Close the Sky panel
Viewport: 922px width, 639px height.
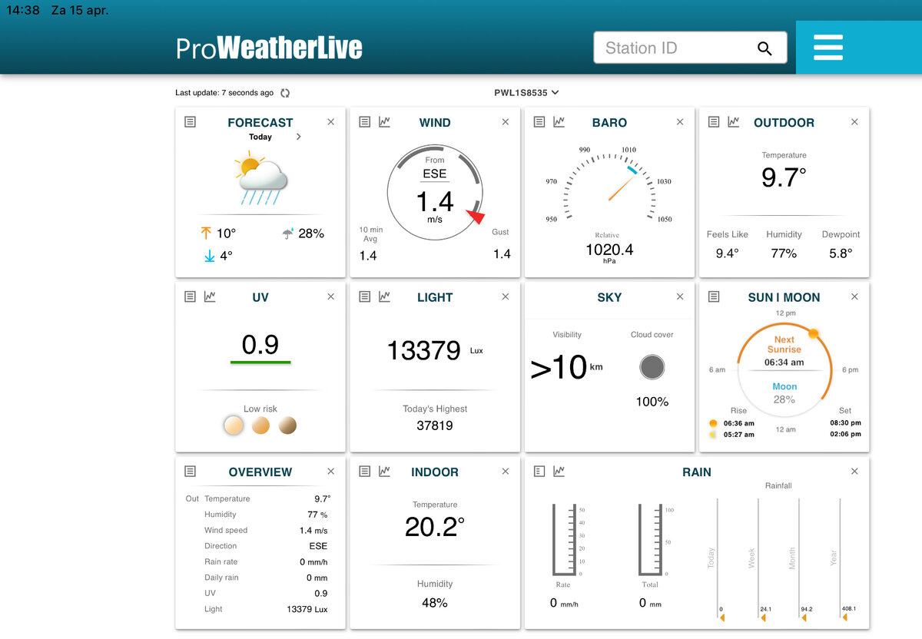tap(680, 297)
